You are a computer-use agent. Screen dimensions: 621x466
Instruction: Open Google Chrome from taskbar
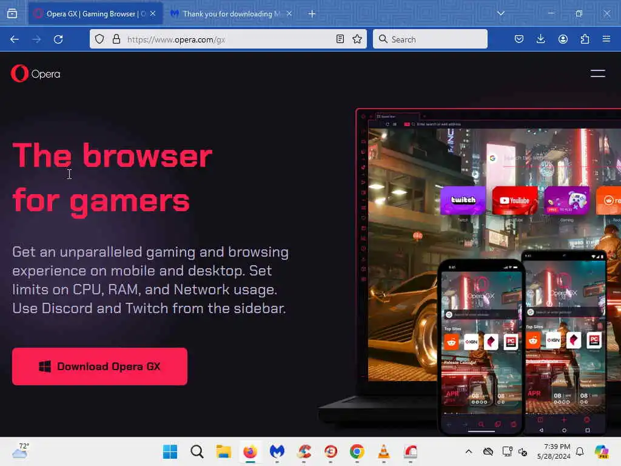[x=357, y=451]
